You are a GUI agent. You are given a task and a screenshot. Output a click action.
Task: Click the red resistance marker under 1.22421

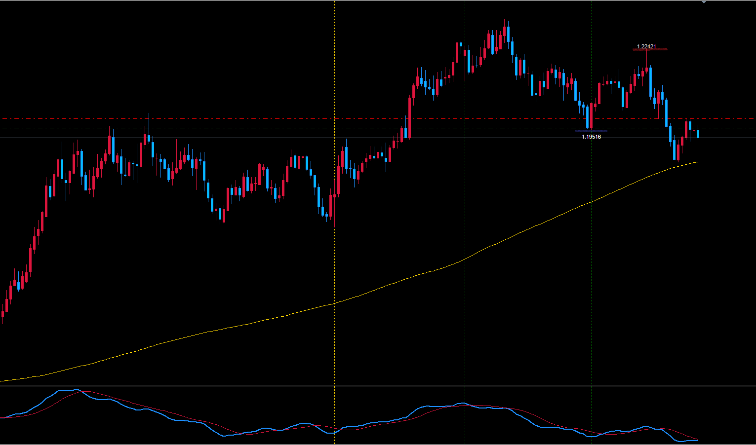click(x=650, y=49)
